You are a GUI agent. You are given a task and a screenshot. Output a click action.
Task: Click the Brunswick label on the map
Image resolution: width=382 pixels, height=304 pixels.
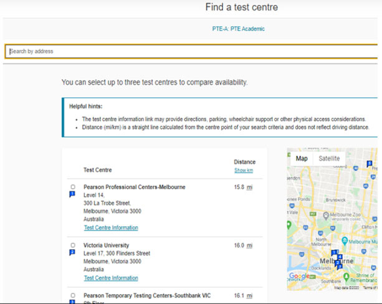tap(336, 200)
